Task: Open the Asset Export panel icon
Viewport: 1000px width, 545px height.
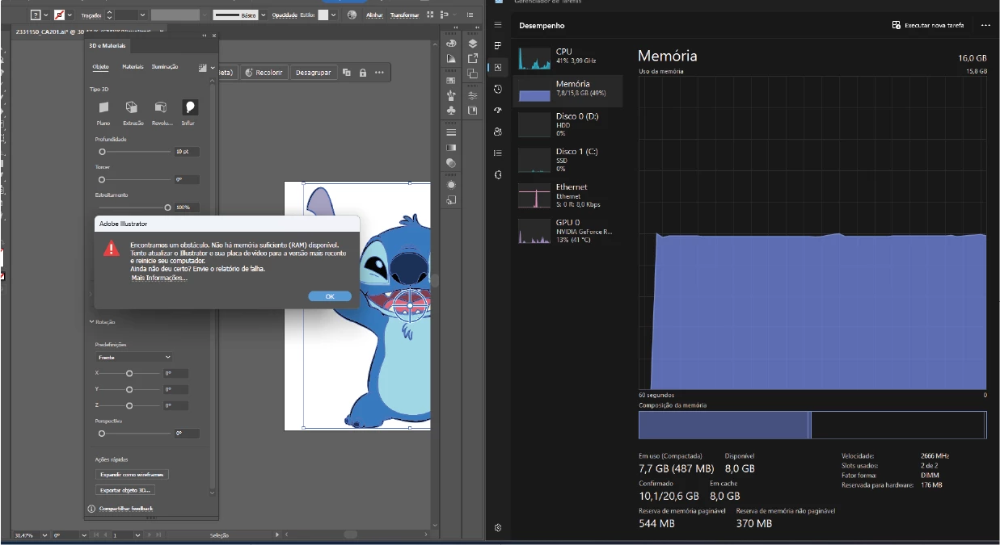Action: coord(473,59)
